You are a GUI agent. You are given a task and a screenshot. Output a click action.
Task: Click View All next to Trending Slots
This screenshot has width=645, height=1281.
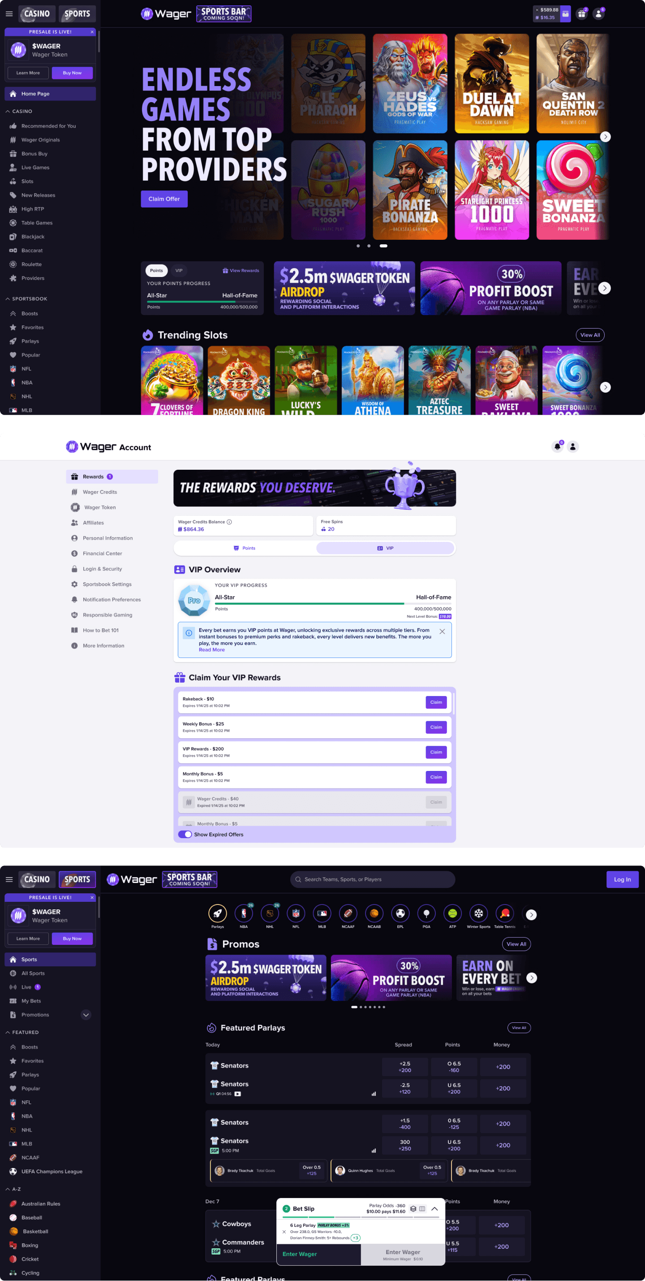pyautogui.click(x=590, y=335)
